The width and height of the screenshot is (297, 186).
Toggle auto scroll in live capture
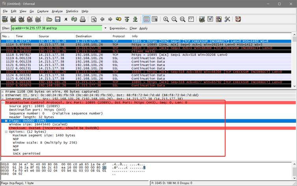pos(155,19)
